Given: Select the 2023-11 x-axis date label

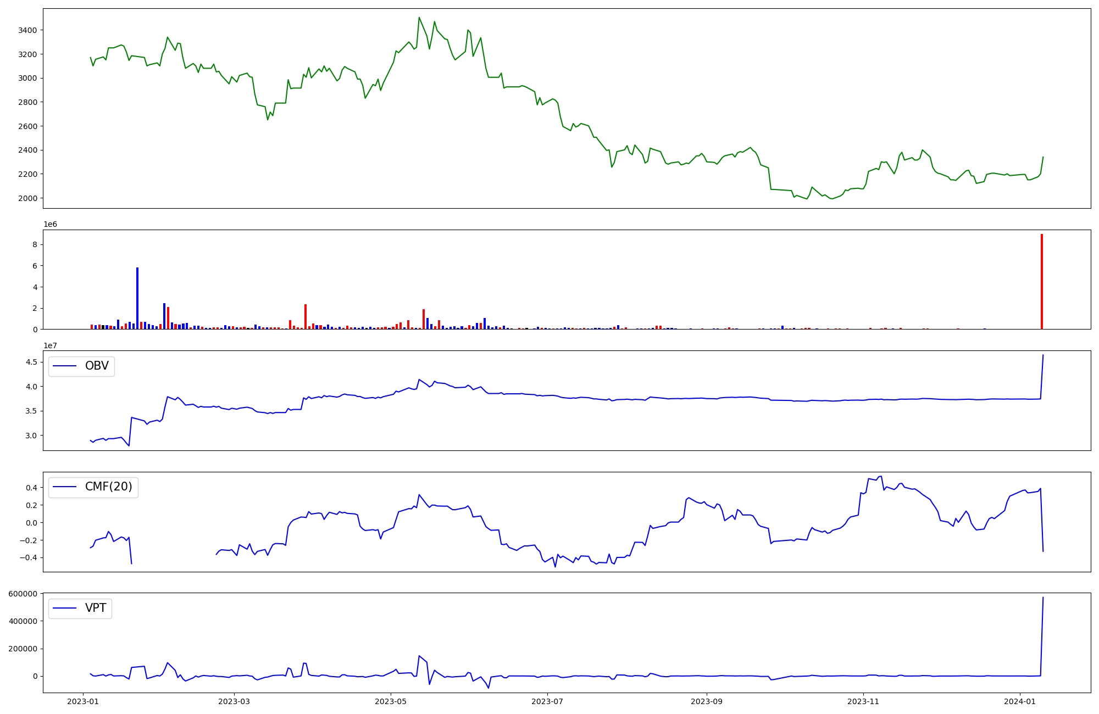Looking at the screenshot, I should click(x=863, y=701).
